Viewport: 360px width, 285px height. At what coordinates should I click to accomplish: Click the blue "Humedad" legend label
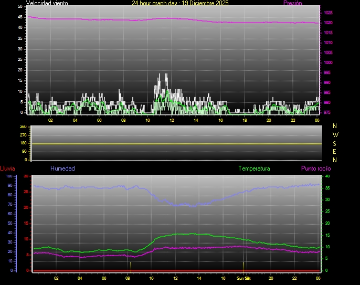pos(62,168)
